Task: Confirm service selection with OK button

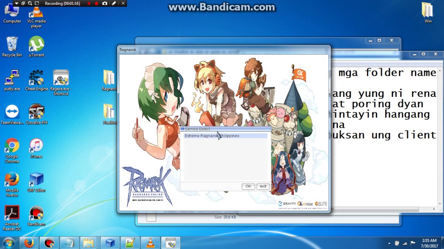Action: (x=248, y=186)
